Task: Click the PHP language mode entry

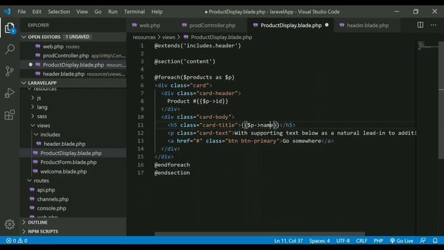Action: click(378, 241)
